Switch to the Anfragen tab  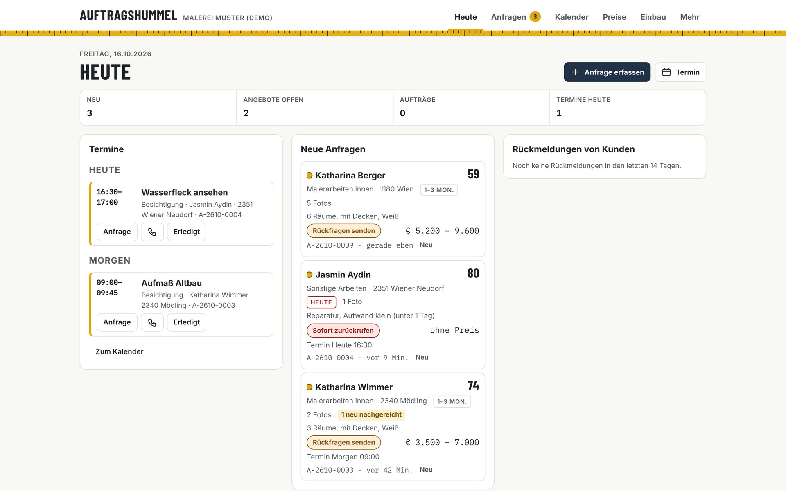click(x=515, y=17)
